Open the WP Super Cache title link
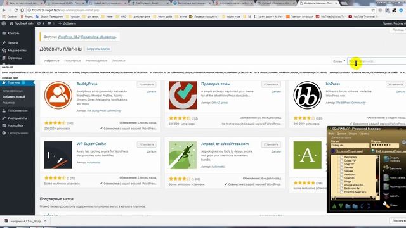406x228 pixels. click(x=91, y=144)
